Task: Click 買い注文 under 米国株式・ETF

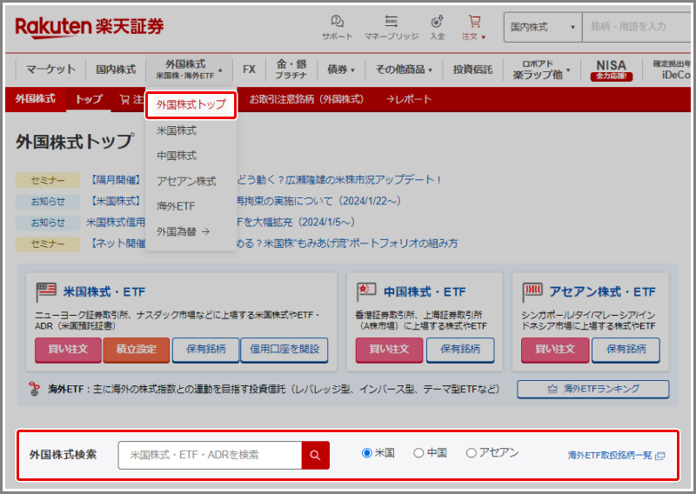Action: click(x=68, y=350)
